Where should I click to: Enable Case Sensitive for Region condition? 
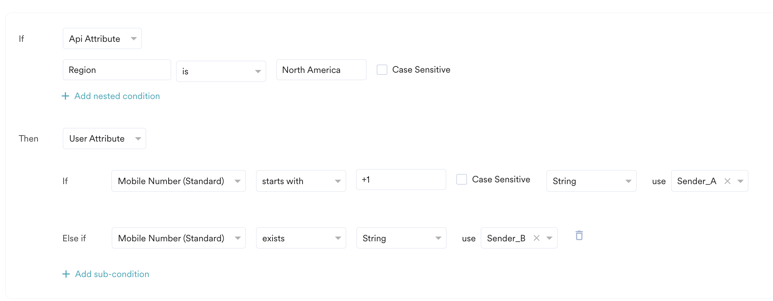pos(382,70)
